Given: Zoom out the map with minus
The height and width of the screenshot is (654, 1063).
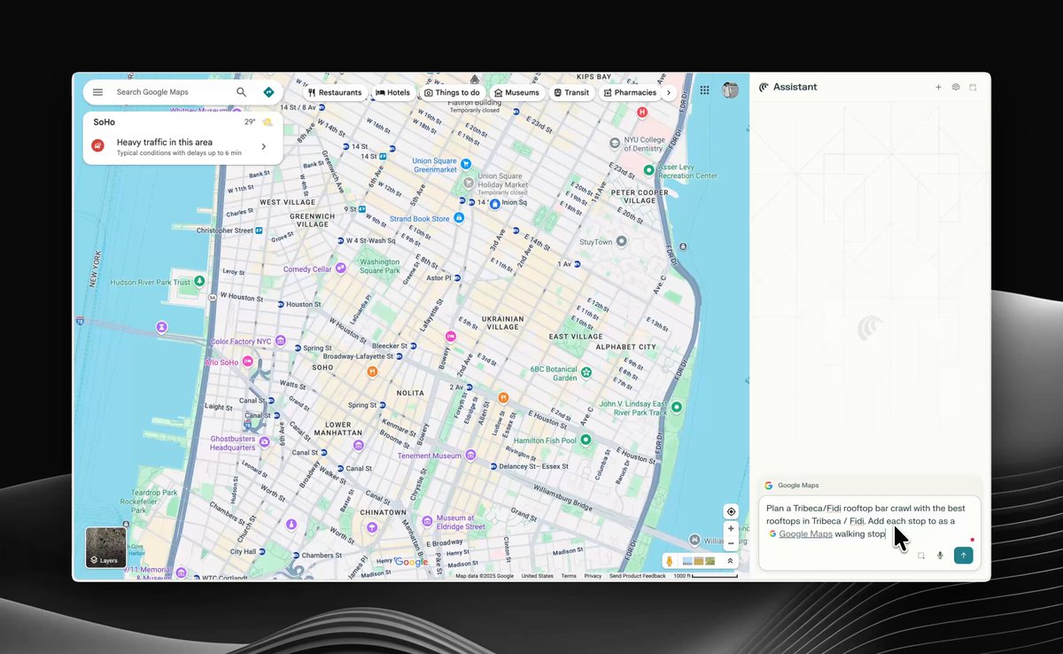Looking at the screenshot, I should click(731, 544).
